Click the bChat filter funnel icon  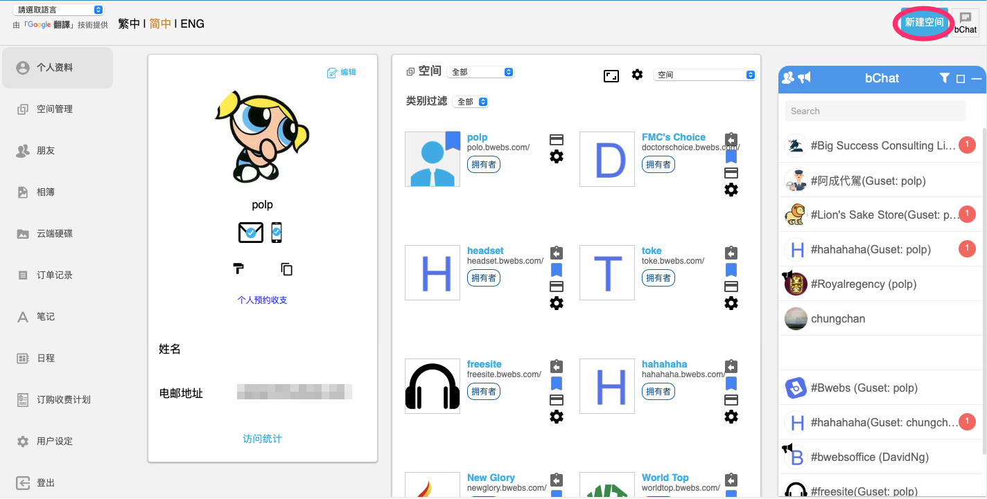coord(944,78)
